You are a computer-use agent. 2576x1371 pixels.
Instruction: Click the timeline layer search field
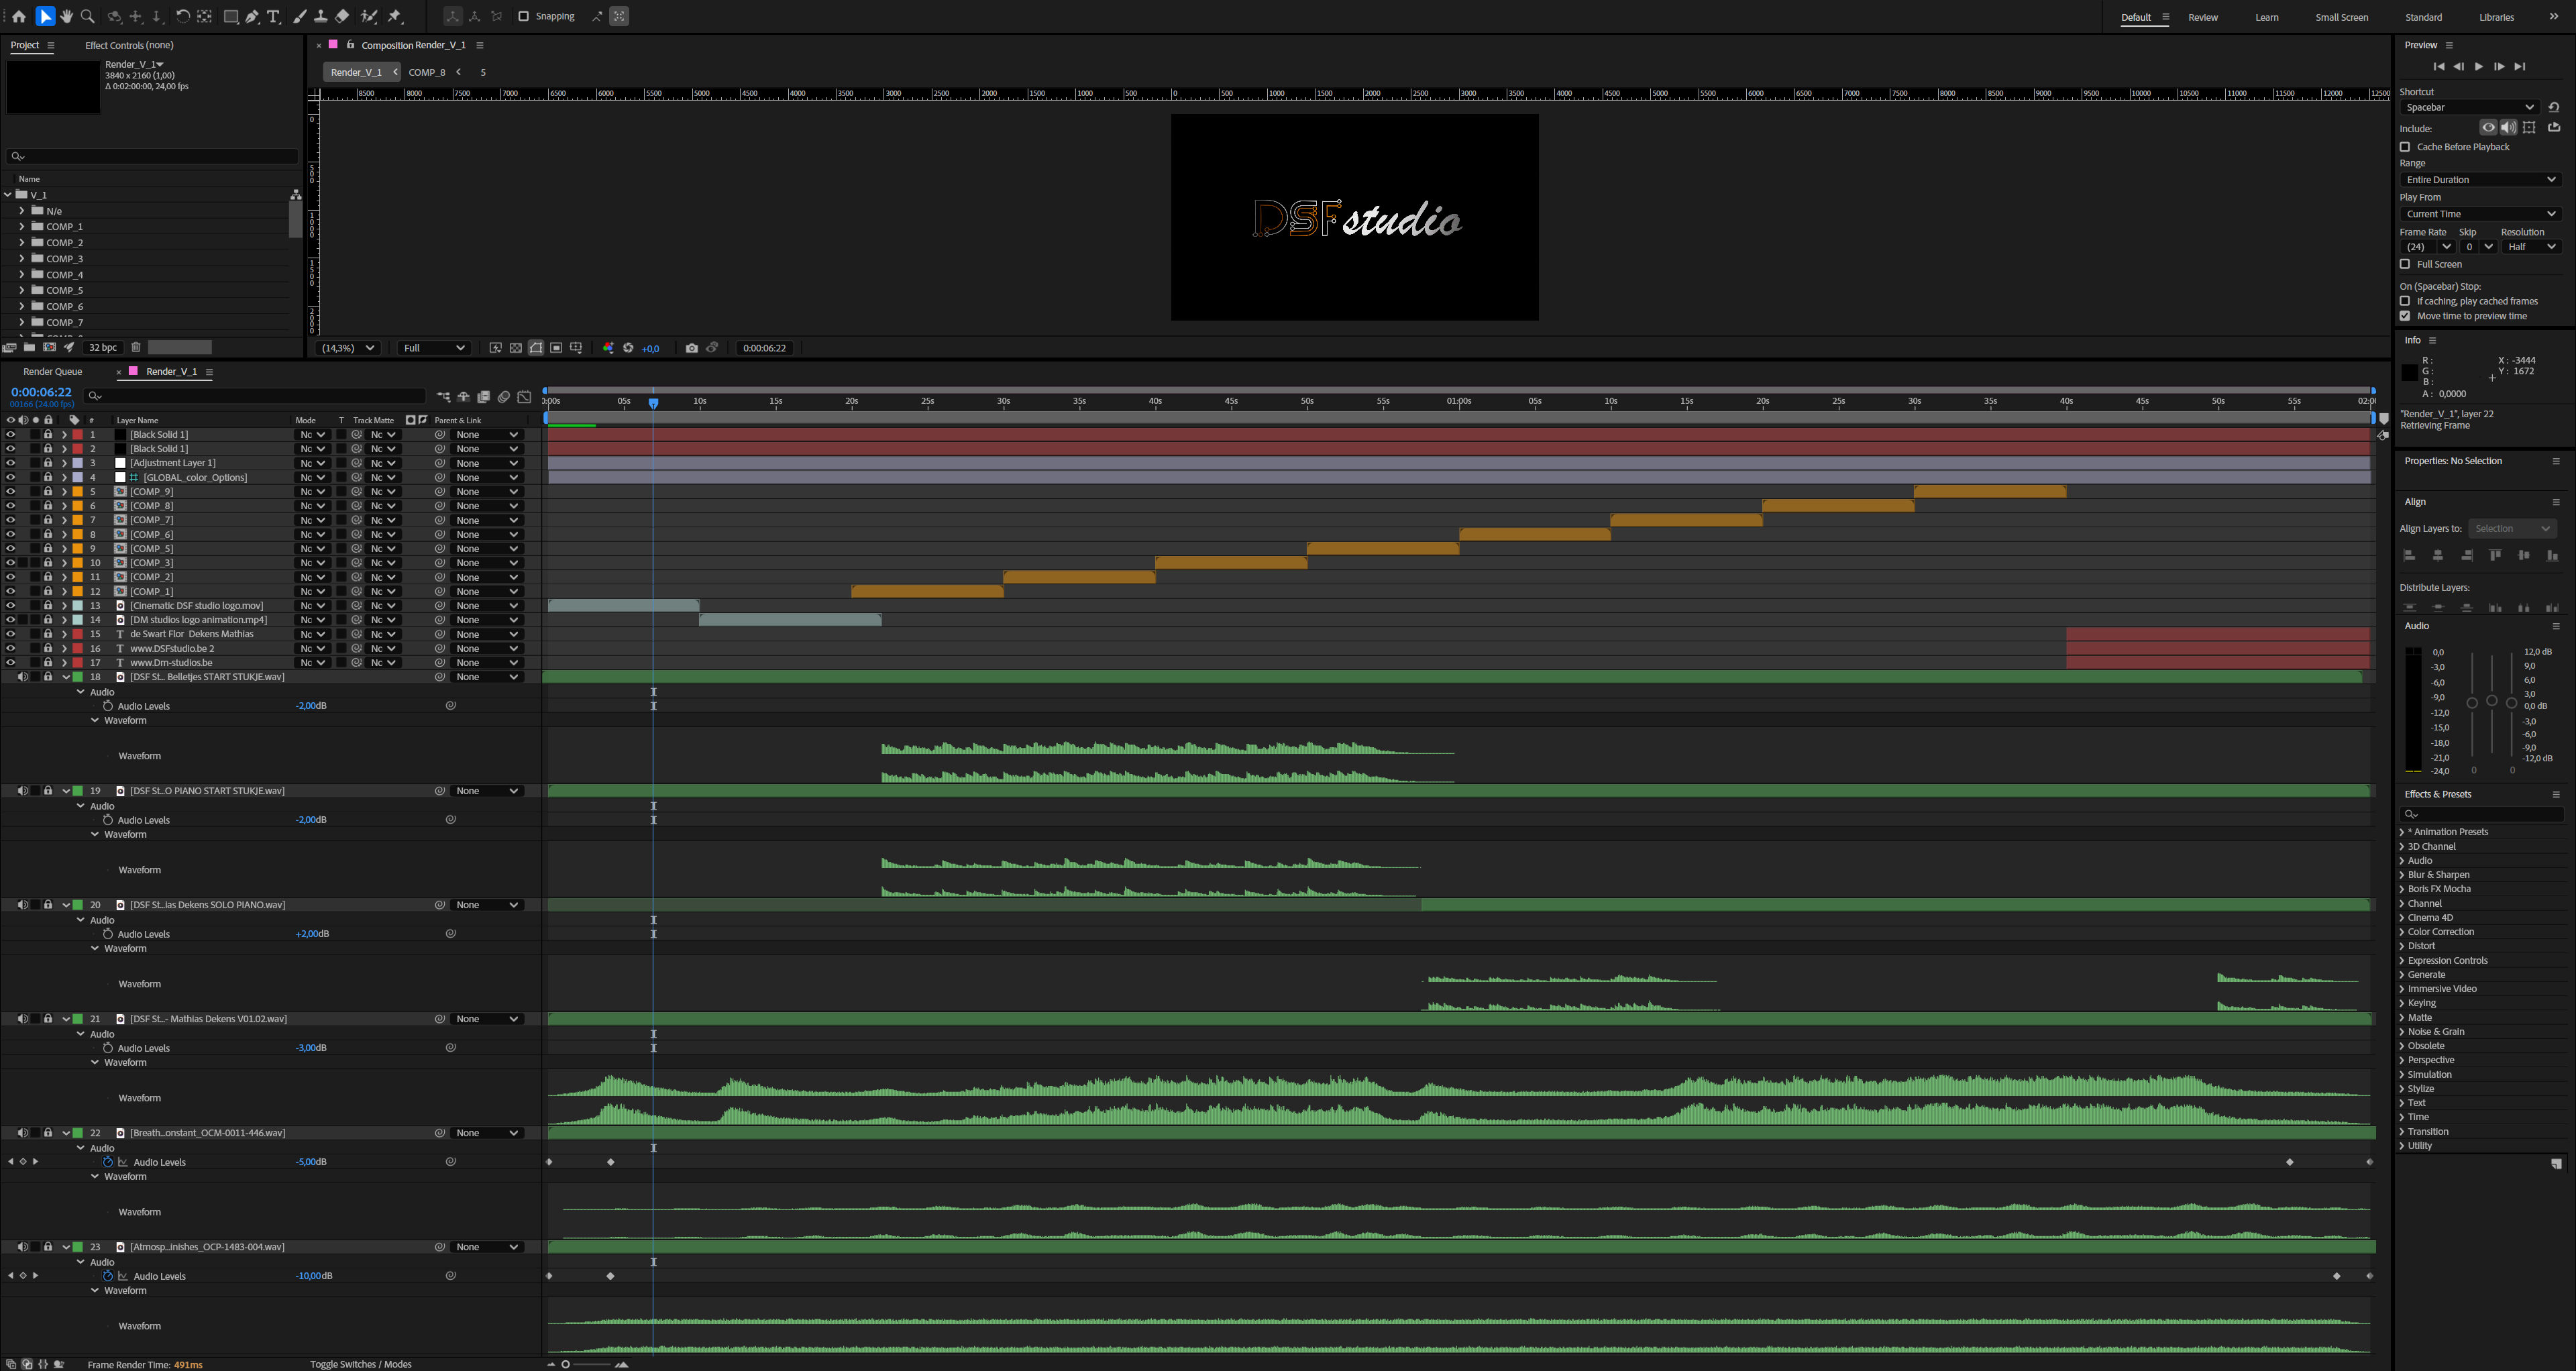click(255, 396)
